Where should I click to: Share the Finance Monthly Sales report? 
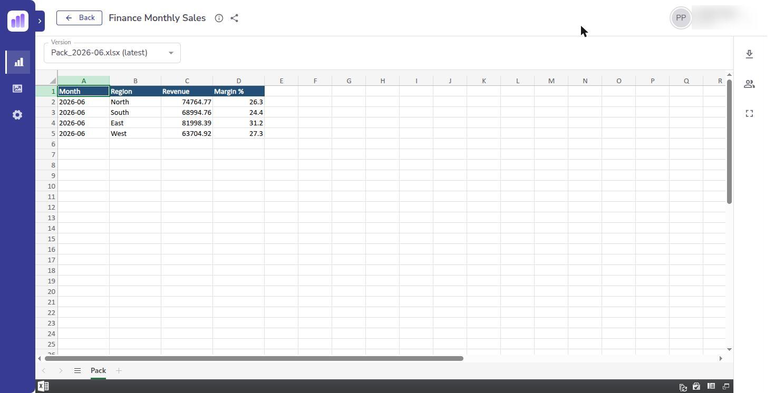point(235,18)
